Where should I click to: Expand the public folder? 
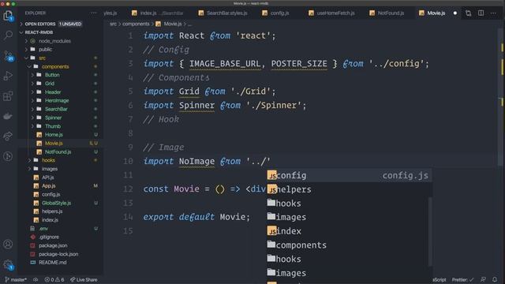(45, 49)
